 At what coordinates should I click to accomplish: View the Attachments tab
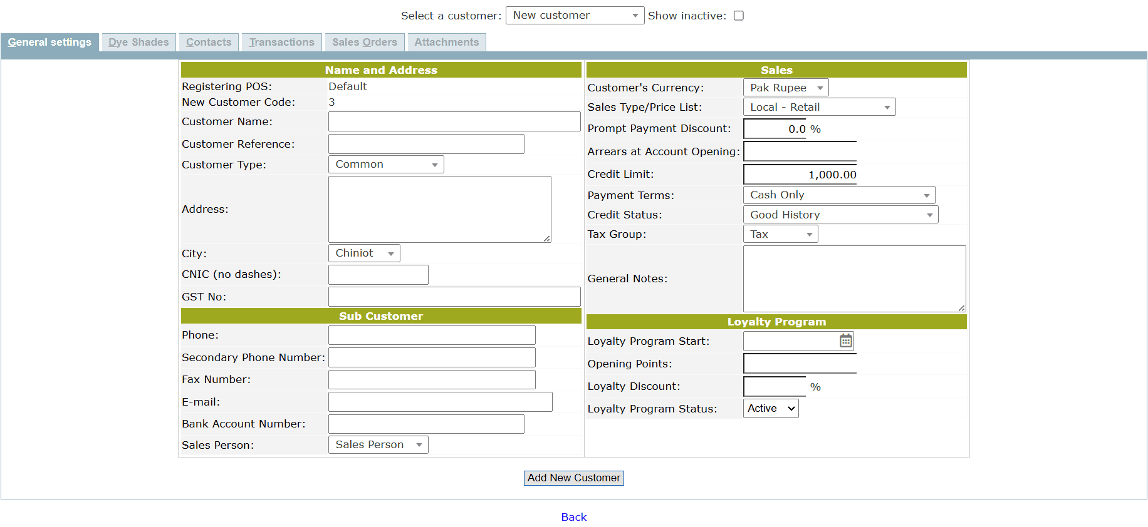click(446, 43)
